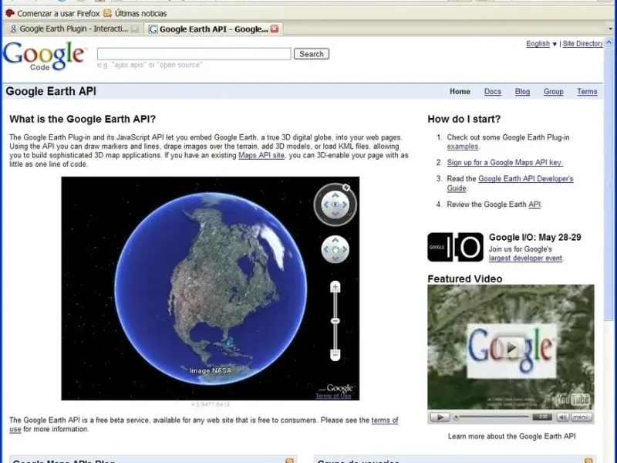This screenshot has width=617, height=463.
Task: Open the video player menu button
Action: click(x=582, y=417)
